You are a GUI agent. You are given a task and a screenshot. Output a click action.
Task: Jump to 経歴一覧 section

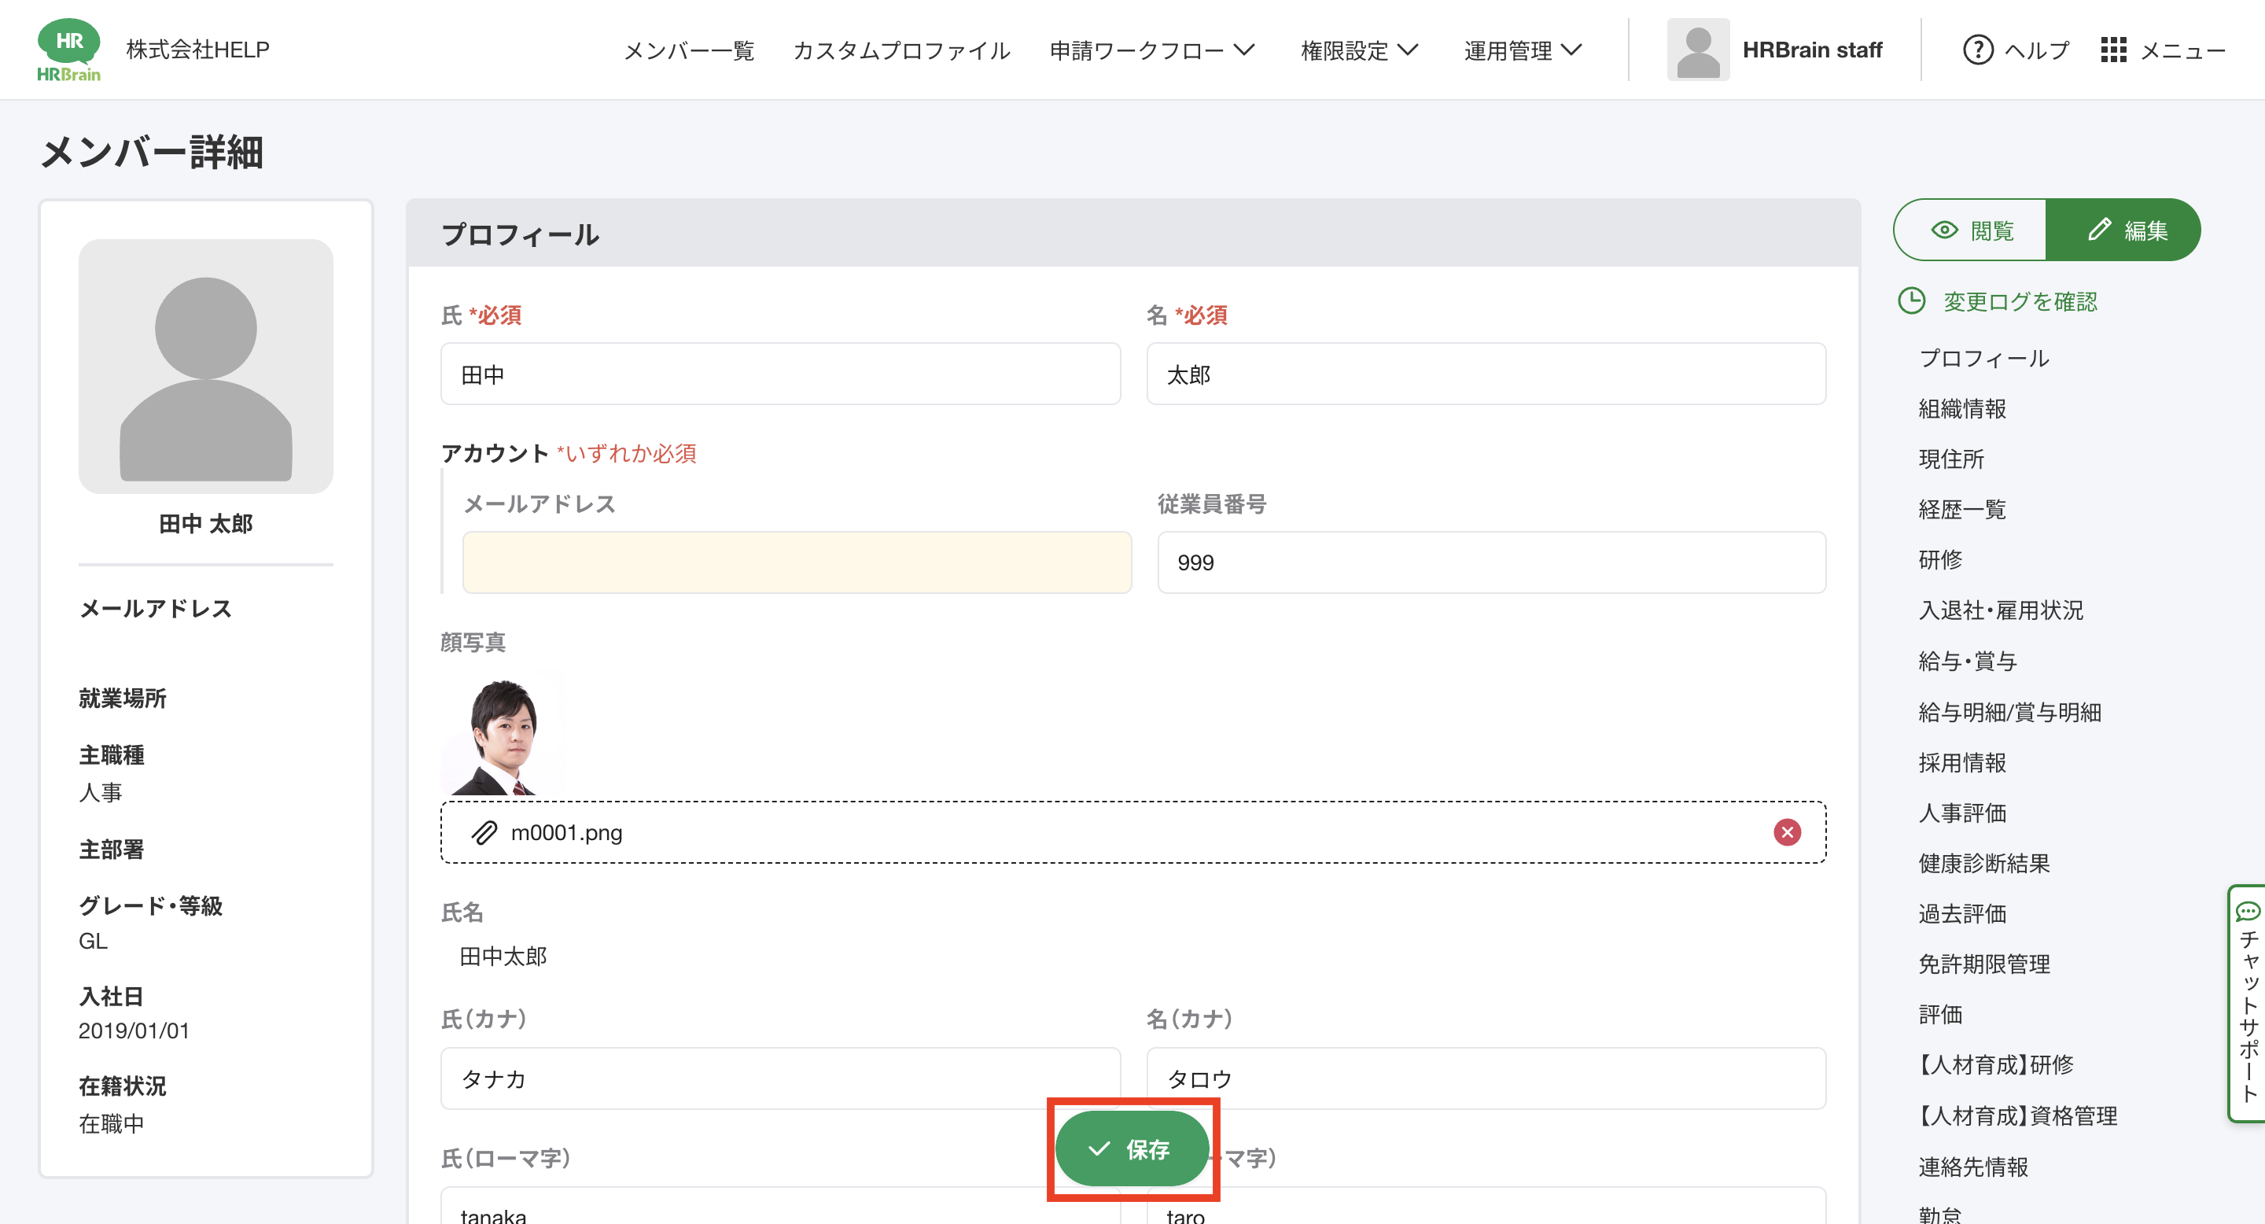coord(1961,509)
